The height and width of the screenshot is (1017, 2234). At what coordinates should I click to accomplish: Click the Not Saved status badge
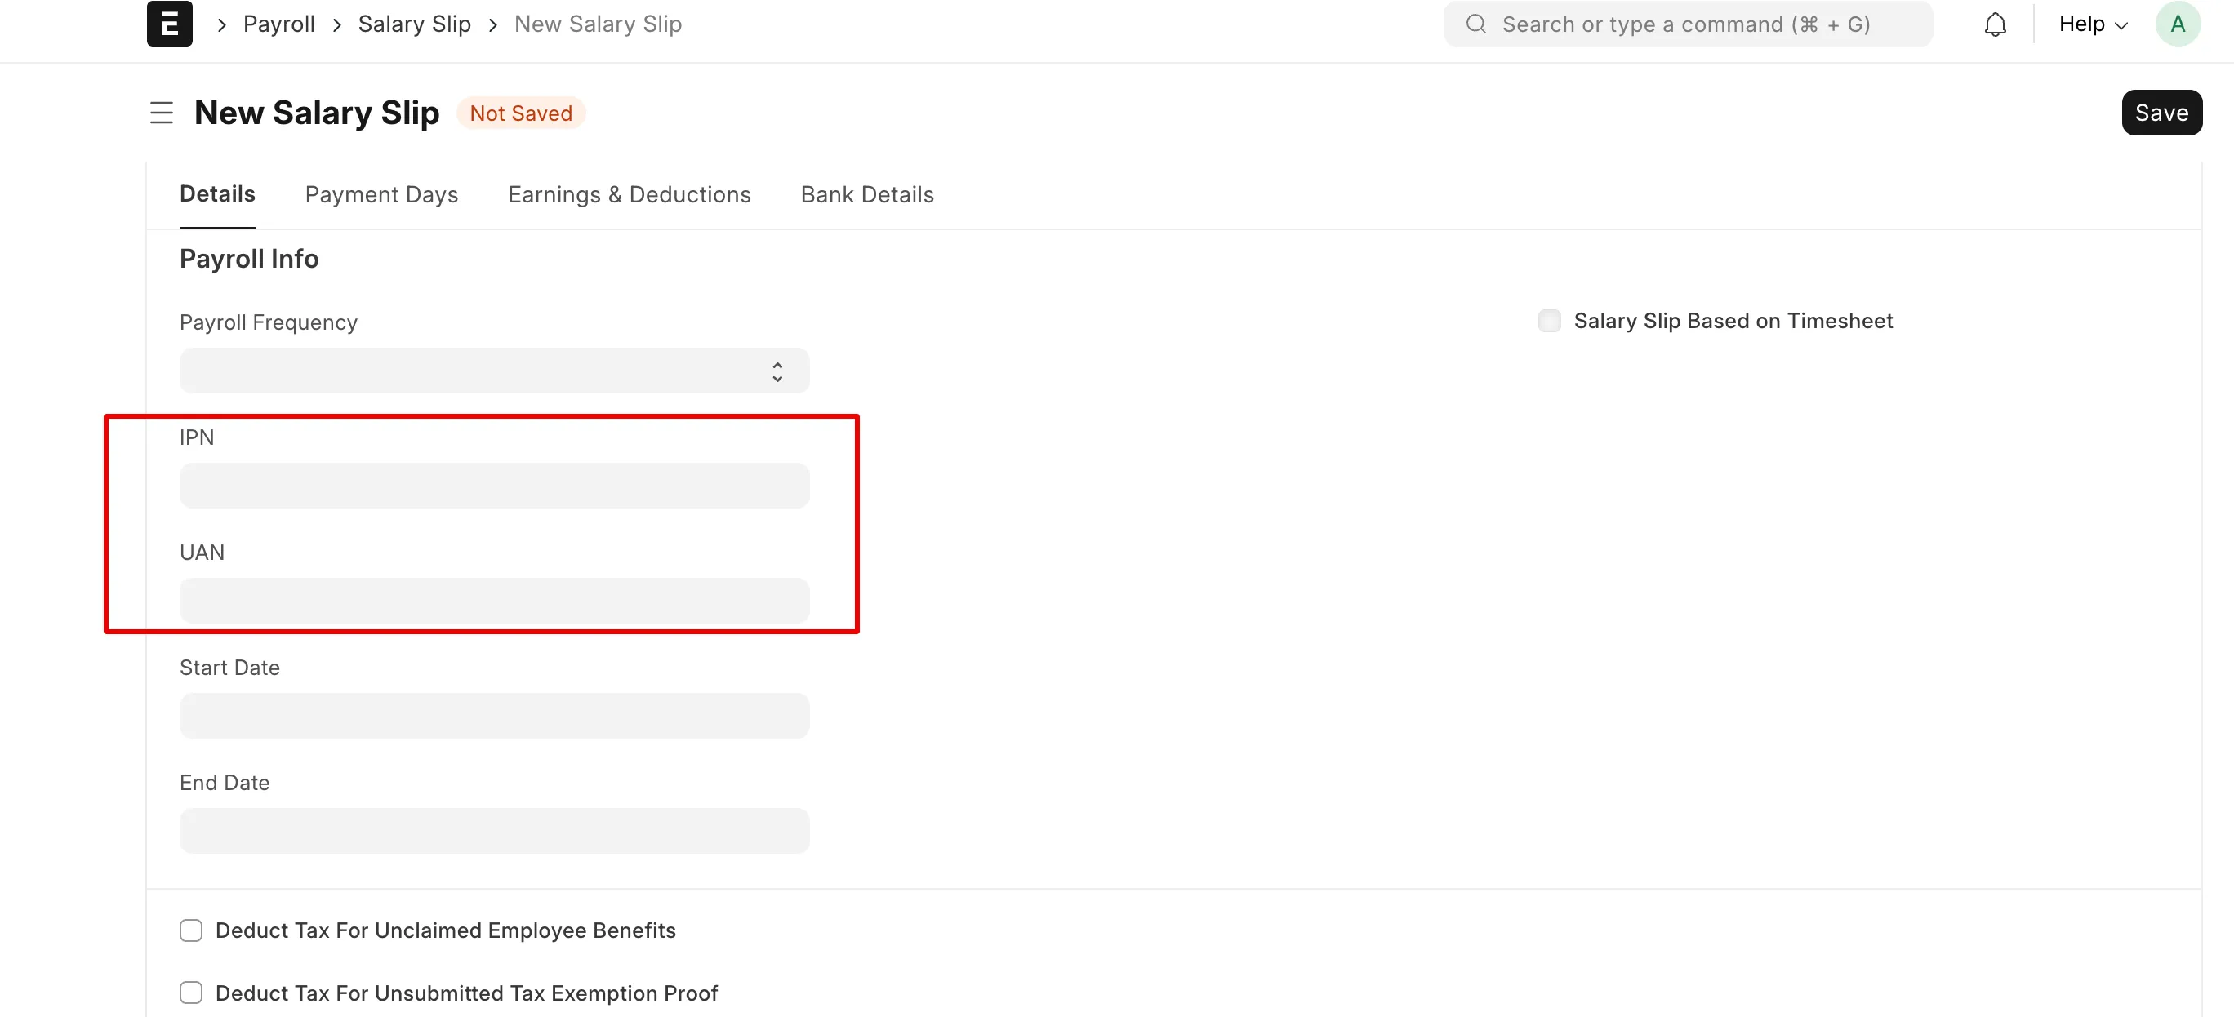pyautogui.click(x=520, y=113)
